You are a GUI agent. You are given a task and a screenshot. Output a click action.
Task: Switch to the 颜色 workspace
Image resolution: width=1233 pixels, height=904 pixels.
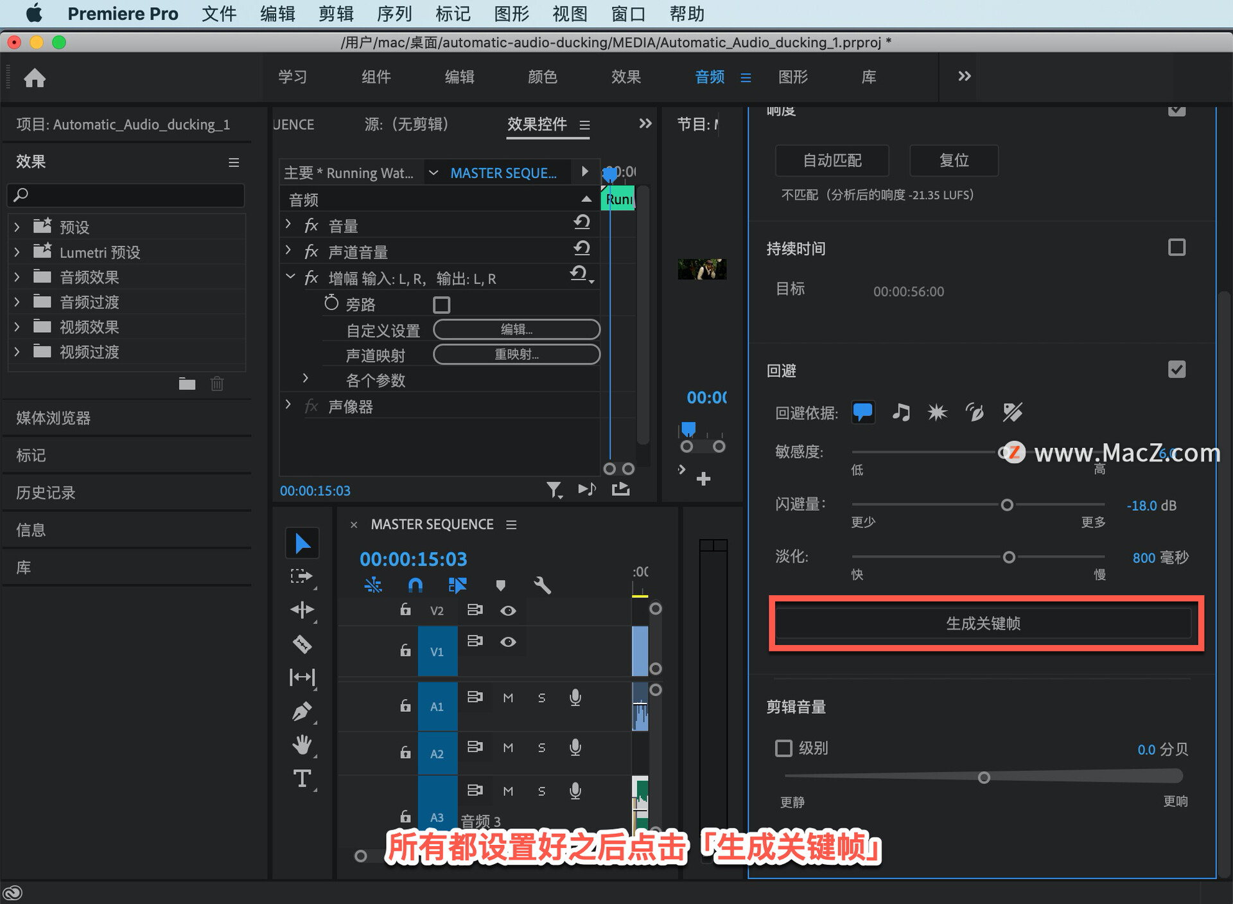(x=543, y=77)
